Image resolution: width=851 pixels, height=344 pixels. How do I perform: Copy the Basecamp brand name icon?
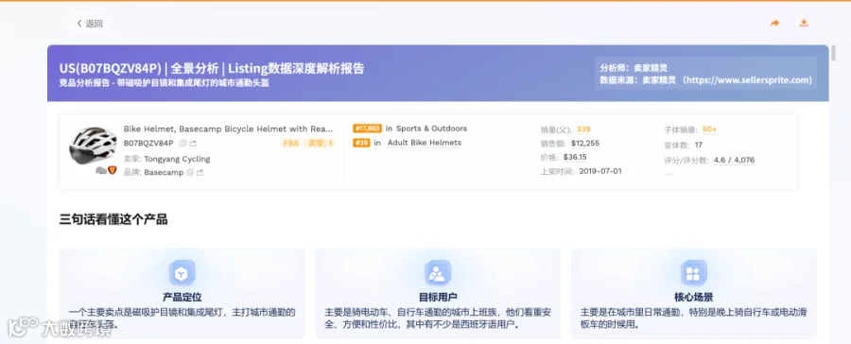coord(189,173)
